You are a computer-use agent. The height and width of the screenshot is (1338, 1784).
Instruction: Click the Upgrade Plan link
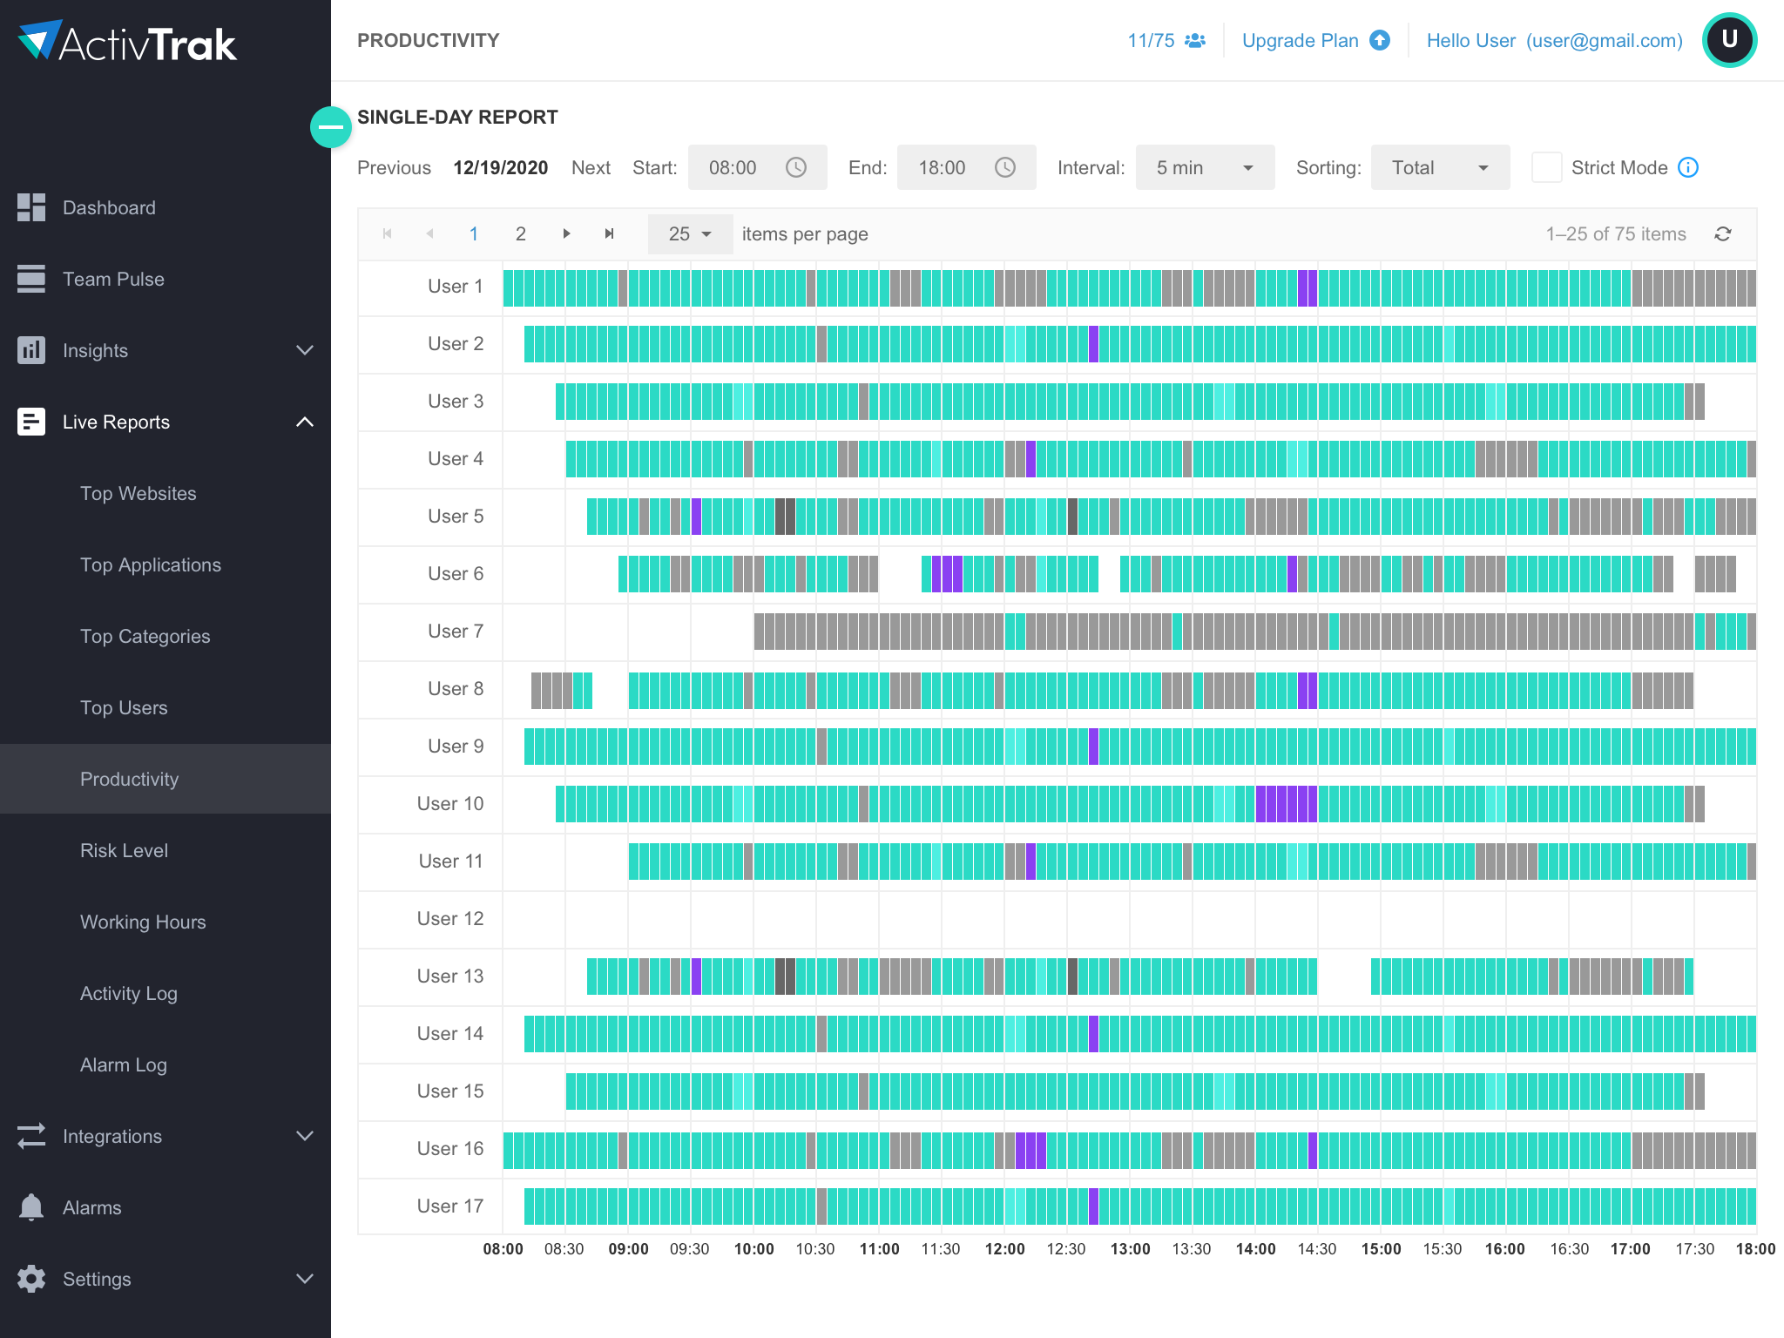(1301, 40)
